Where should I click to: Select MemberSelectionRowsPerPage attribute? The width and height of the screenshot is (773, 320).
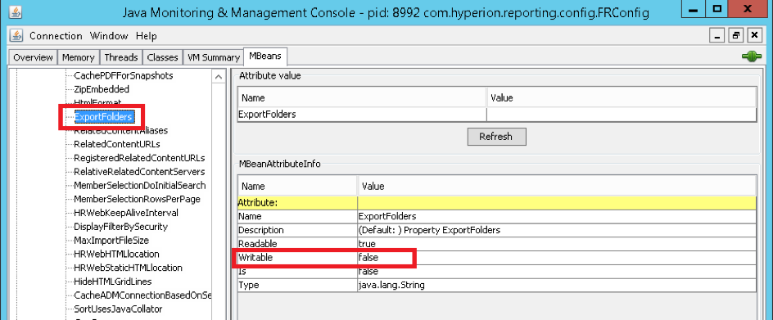(x=137, y=199)
